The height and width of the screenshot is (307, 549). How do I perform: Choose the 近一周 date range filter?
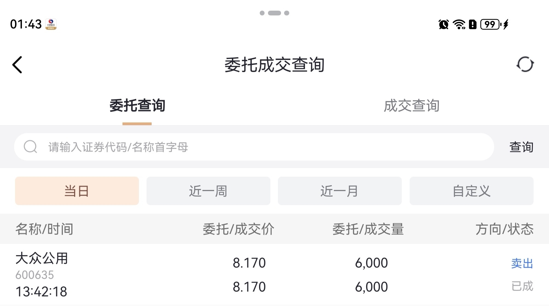[x=208, y=191]
